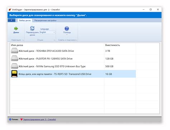Select the PLEXTOR PX-128M5S drive icon
Image resolution: width=170 pixels, height=130 pixels.
[14, 58]
